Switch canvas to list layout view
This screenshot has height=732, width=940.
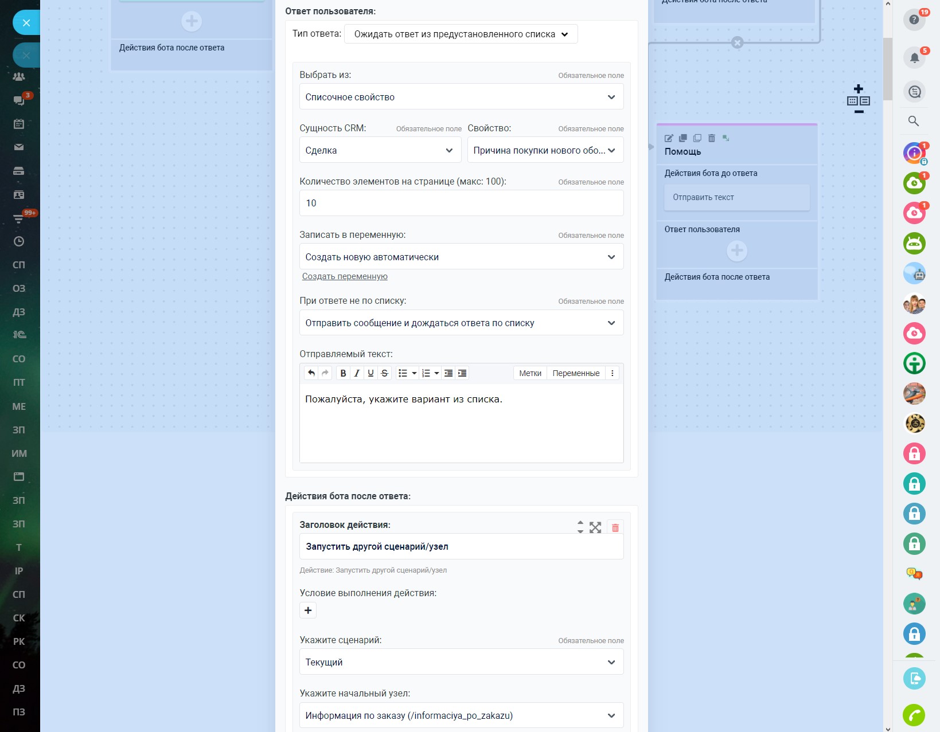click(865, 101)
